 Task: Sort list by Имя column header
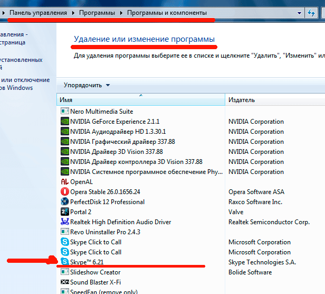[141, 100]
